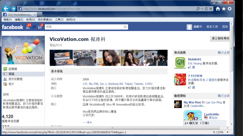
Task: Click the address bar search magnifier icon
Action: [198, 9]
